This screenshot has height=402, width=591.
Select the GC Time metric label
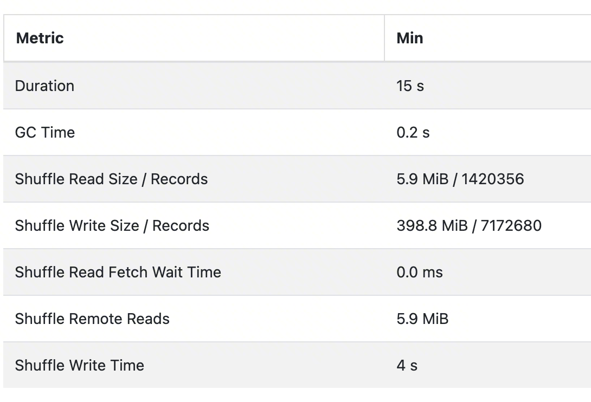click(x=45, y=133)
